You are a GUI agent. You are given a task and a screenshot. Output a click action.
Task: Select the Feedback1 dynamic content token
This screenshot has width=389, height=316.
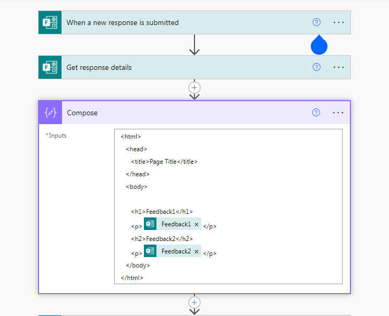pos(173,224)
